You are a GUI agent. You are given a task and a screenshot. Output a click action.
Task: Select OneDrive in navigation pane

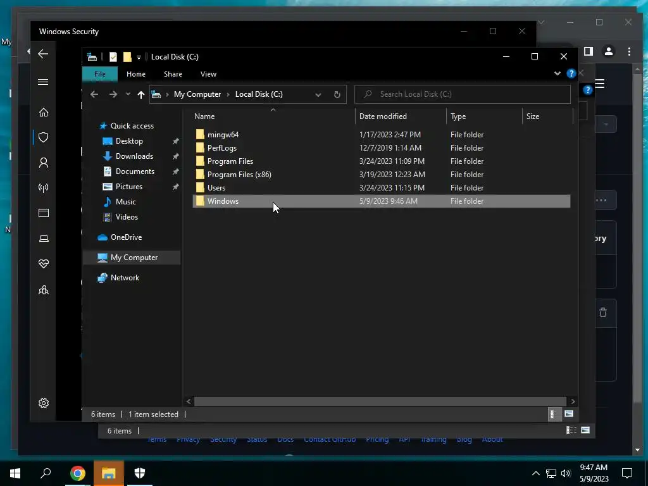coord(126,237)
